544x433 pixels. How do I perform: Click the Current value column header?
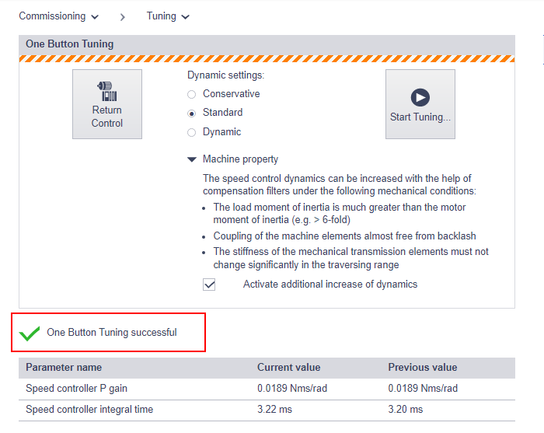coord(288,368)
